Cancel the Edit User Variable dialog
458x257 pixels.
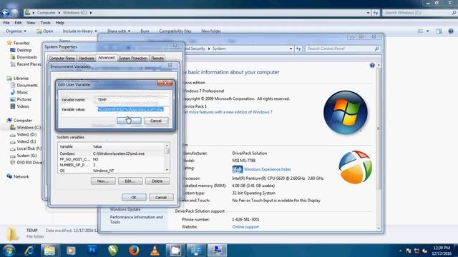(x=156, y=121)
